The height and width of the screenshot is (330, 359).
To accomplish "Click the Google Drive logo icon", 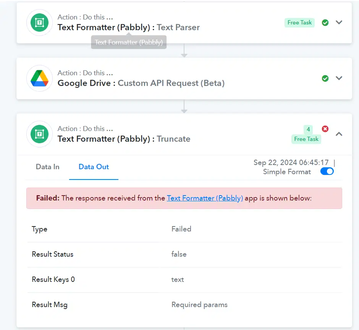I will pos(39,78).
